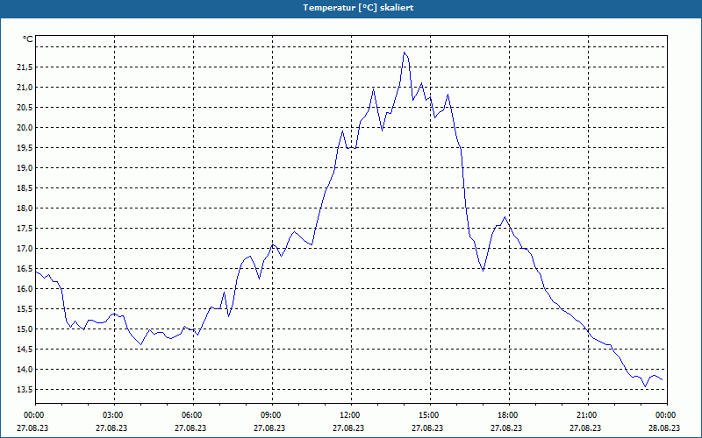Click the 06:00 time axis label

point(190,415)
